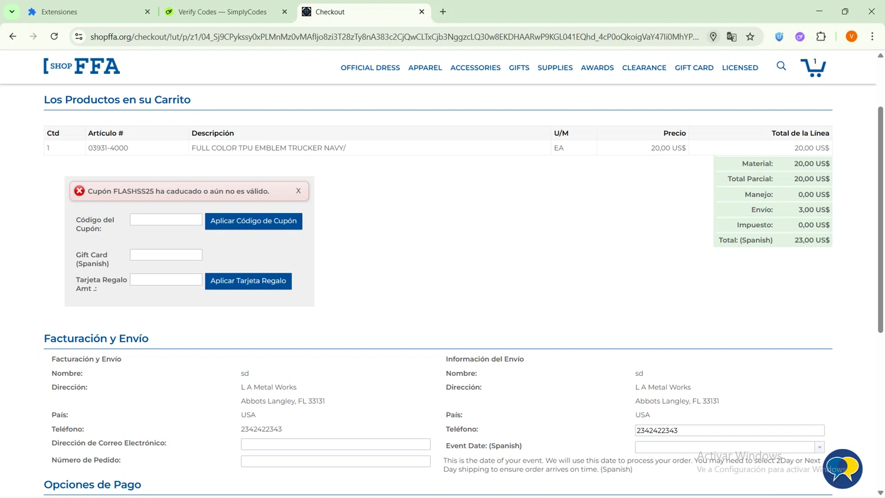Minimize the browser window
This screenshot has height=498, width=885.
pyautogui.click(x=819, y=11)
